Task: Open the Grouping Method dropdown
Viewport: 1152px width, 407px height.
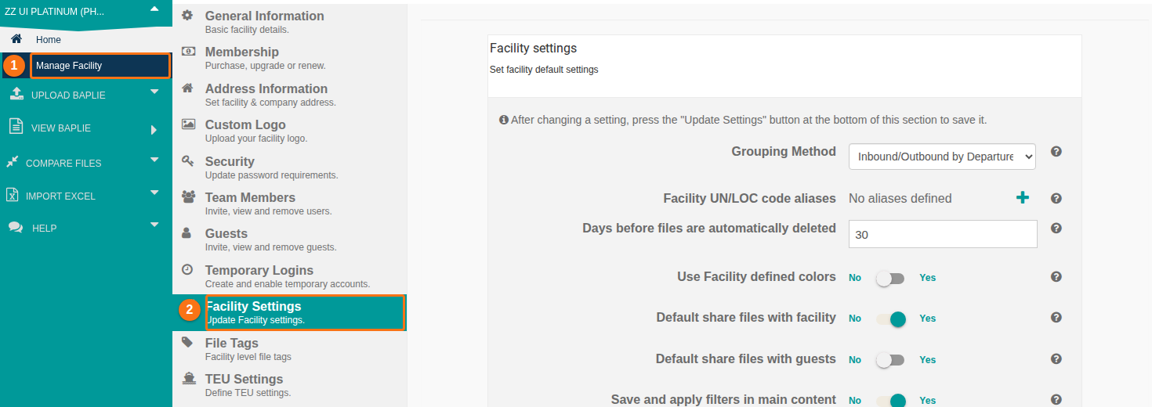Action: 942,157
